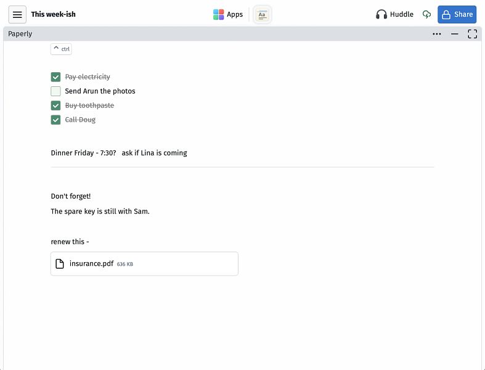Minimize the Paperly panel
Image resolution: width=485 pixels, height=370 pixels.
(x=454, y=34)
